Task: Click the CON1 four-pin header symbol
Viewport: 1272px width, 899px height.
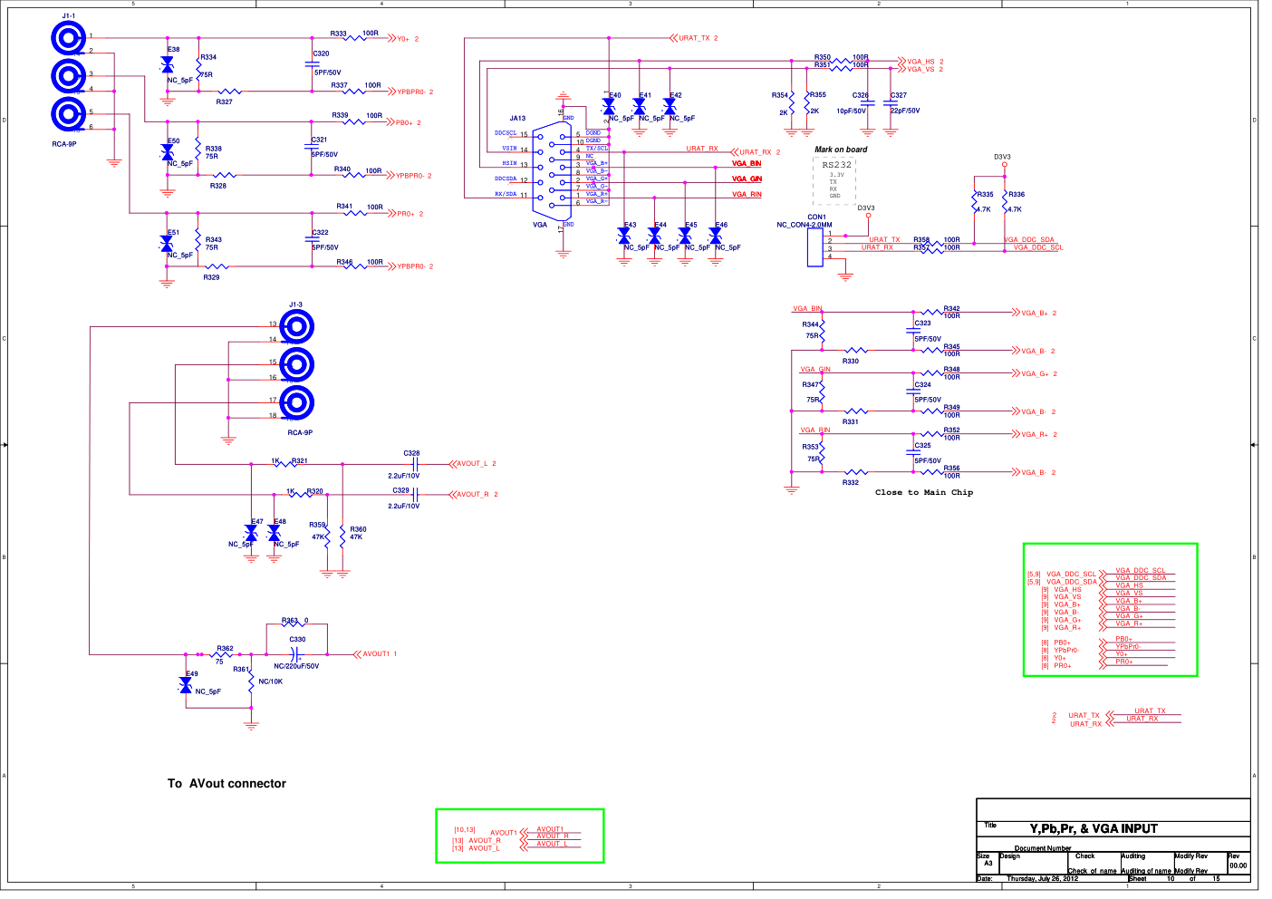Action: (814, 246)
